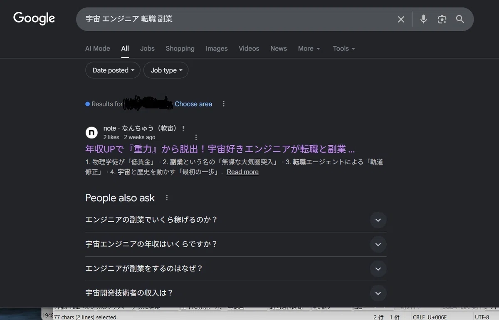
Task: Open the Job type filter
Action: (166, 70)
